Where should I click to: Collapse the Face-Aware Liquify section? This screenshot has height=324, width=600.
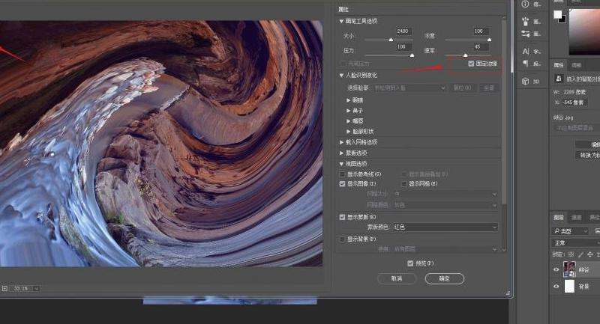coord(341,76)
